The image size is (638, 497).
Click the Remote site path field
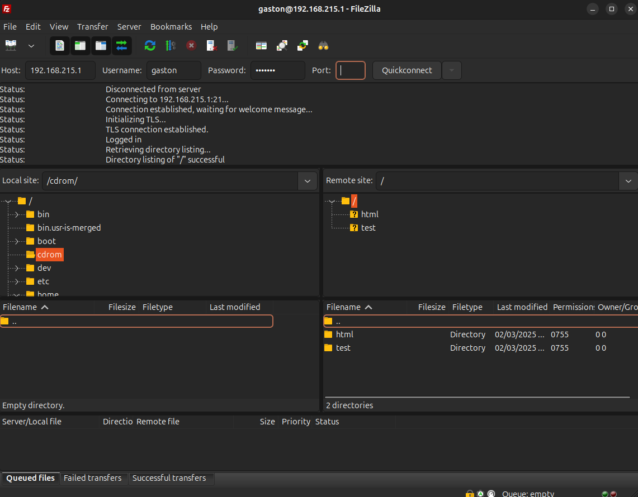497,181
